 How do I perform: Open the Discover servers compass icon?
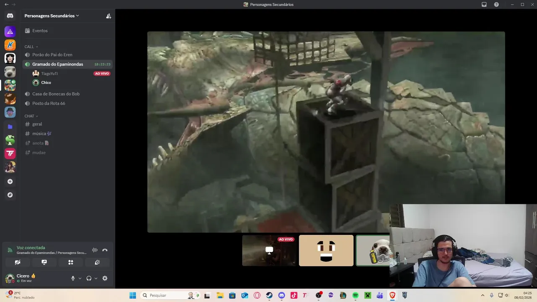pyautogui.click(x=10, y=195)
